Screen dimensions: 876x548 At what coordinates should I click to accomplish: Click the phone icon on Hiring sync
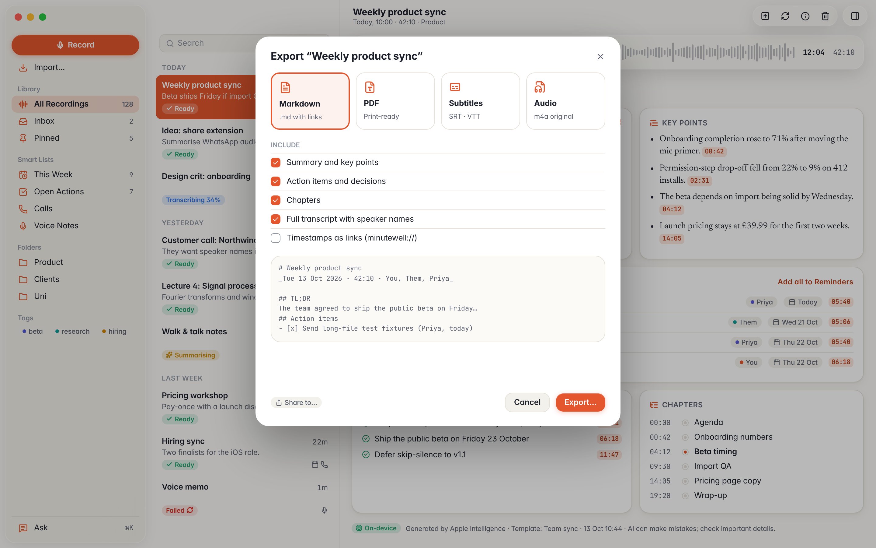pos(324,465)
